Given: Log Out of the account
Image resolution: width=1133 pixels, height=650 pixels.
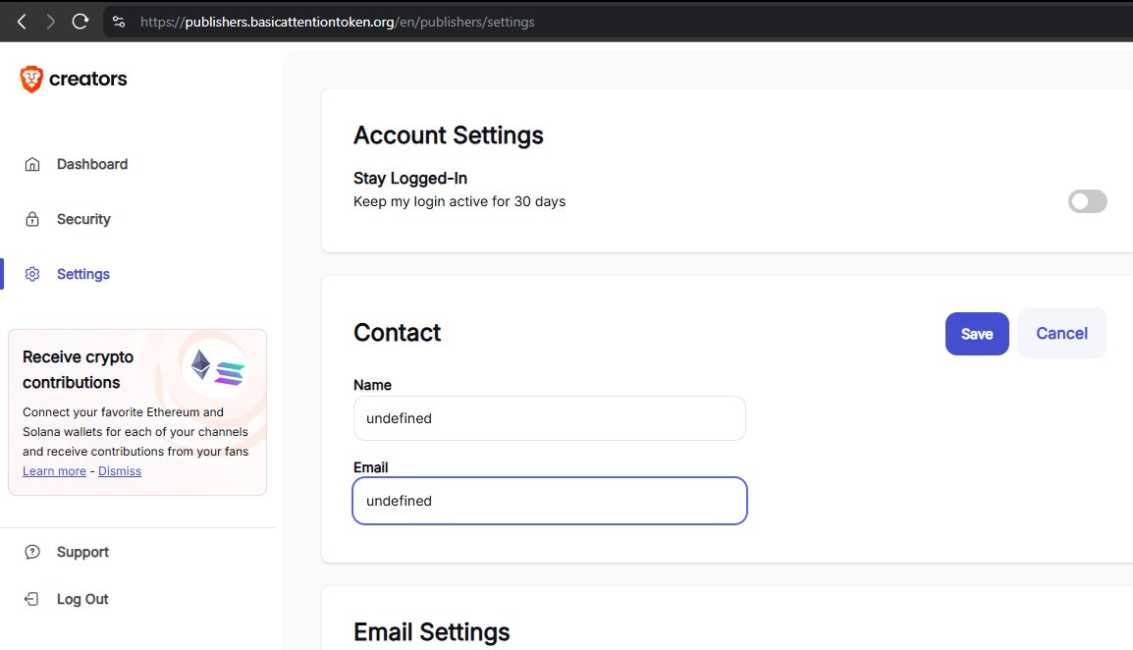Looking at the screenshot, I should (82, 599).
